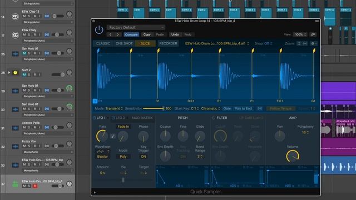This screenshot has height=200, width=356.
Task: Open the sample file name dropdown
Action: [x=217, y=43]
